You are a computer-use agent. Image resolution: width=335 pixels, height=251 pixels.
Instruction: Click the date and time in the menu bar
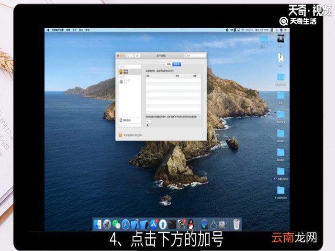tap(262, 30)
